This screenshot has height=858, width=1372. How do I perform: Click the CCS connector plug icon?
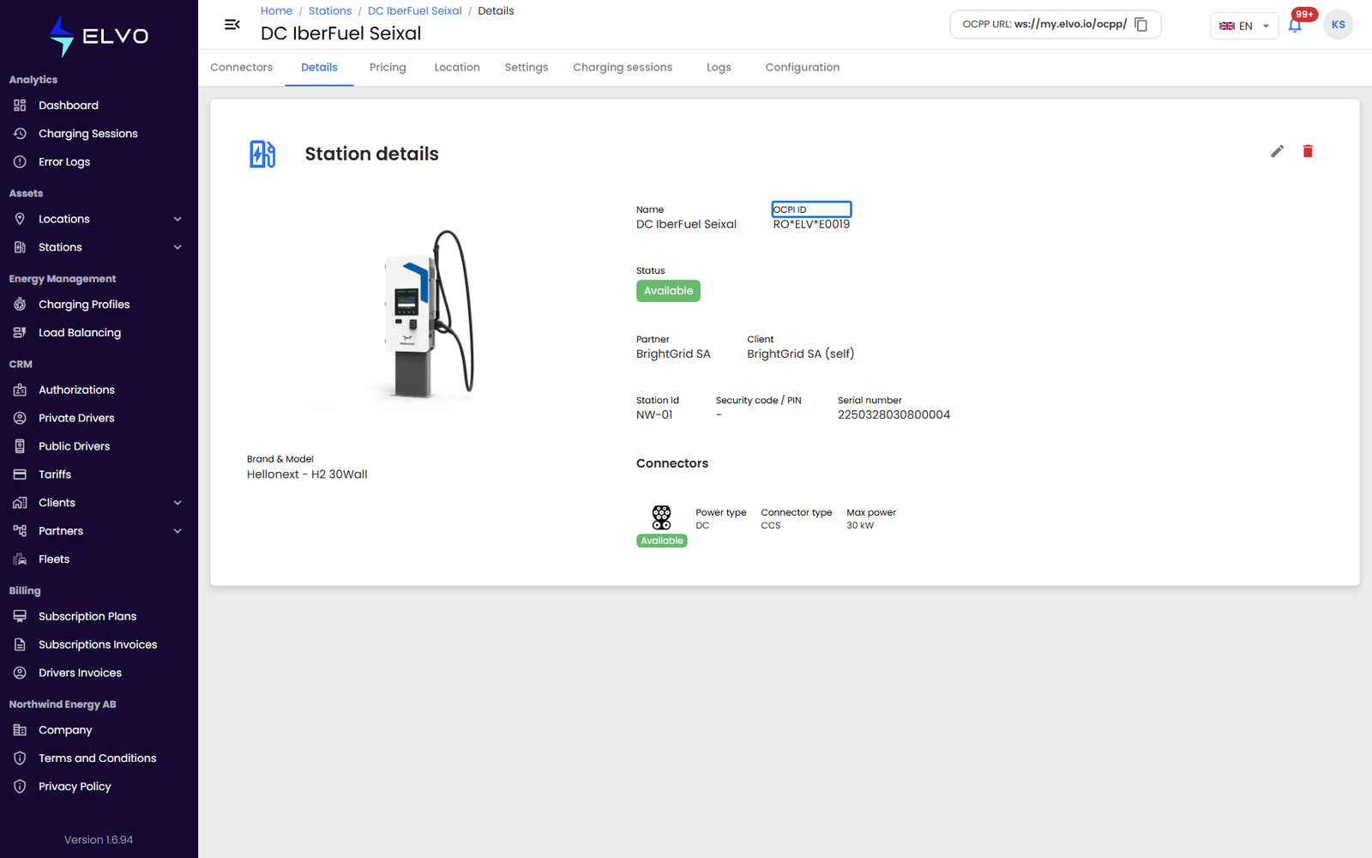pos(661,517)
